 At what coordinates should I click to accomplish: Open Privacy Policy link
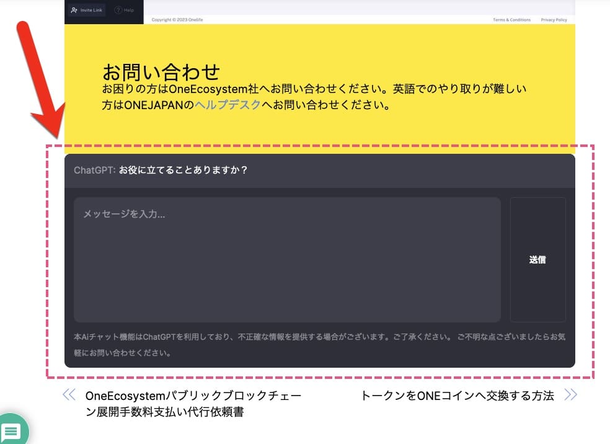[554, 20]
